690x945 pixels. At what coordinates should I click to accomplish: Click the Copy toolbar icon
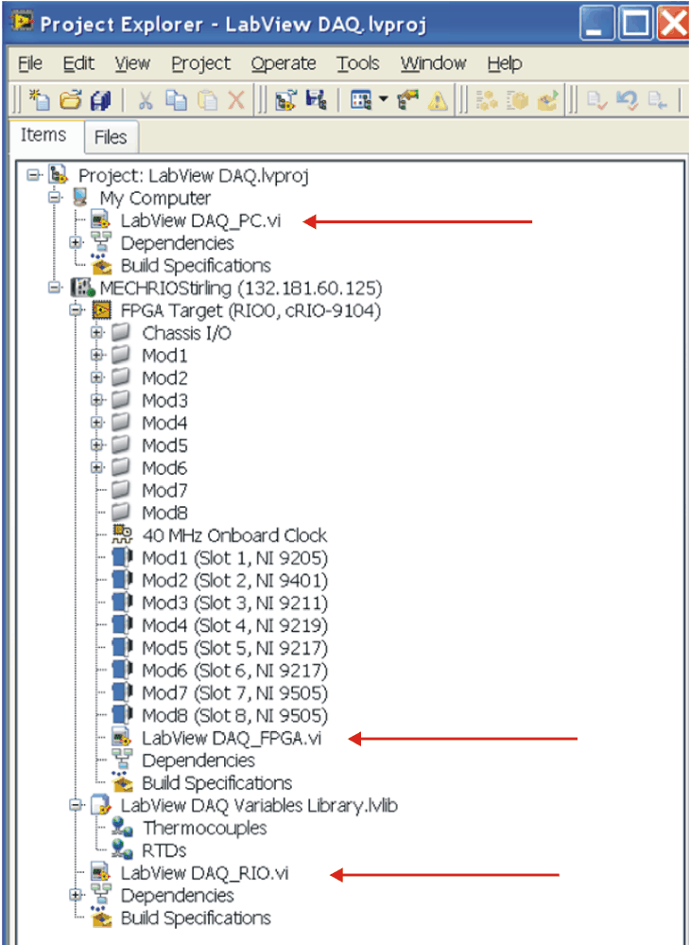176,99
